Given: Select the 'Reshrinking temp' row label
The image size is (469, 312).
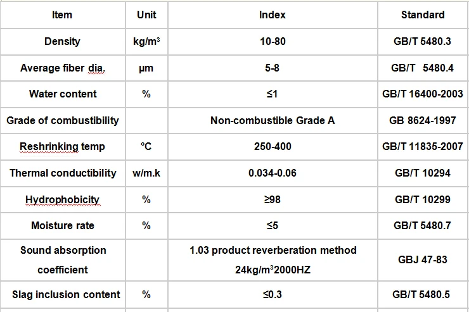Looking at the screenshot, I should (62, 146).
